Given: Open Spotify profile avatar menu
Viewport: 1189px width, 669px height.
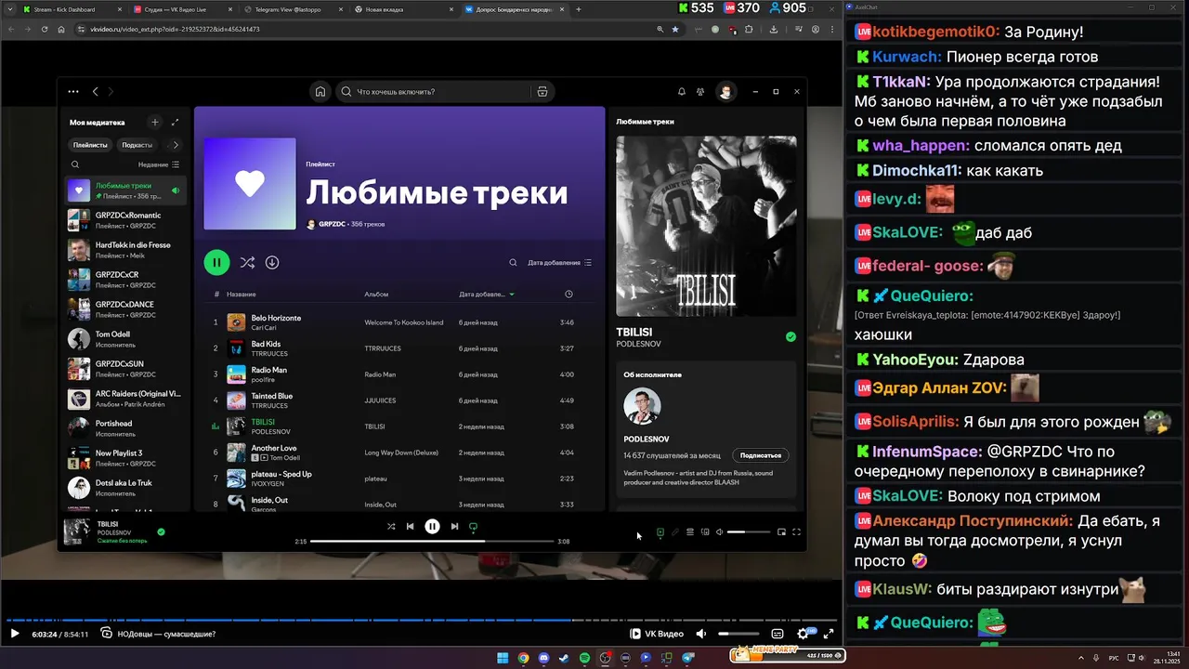Looking at the screenshot, I should pyautogui.click(x=726, y=92).
